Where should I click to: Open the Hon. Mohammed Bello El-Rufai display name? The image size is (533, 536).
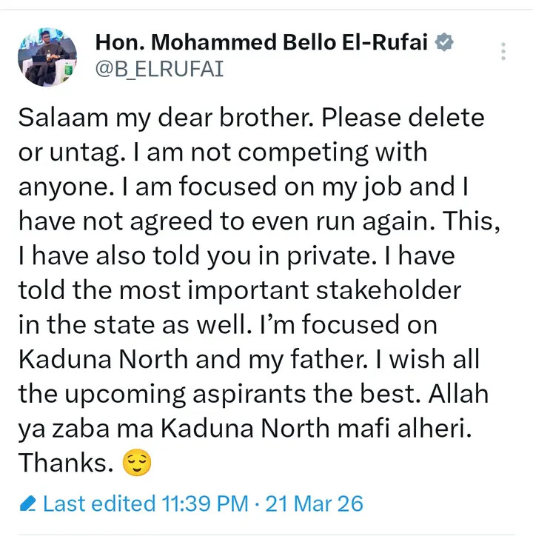click(x=263, y=43)
